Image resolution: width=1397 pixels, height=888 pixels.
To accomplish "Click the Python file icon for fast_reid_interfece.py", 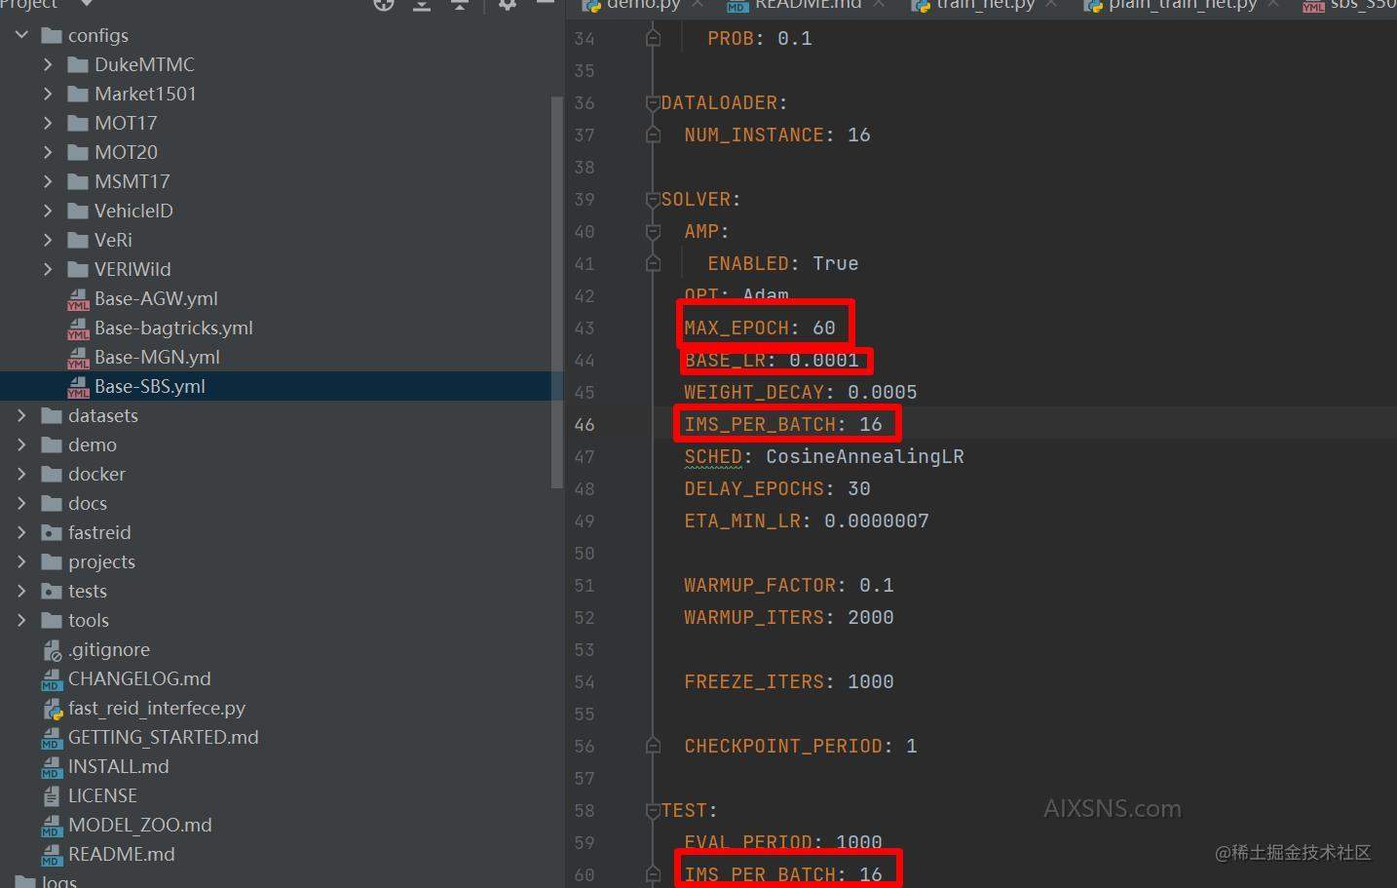I will (53, 709).
